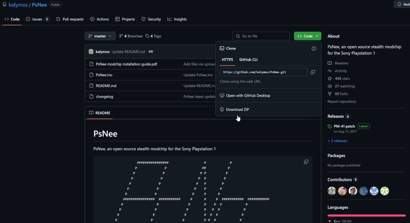
Task: Copy the README ASCII code block
Action: [306, 162]
